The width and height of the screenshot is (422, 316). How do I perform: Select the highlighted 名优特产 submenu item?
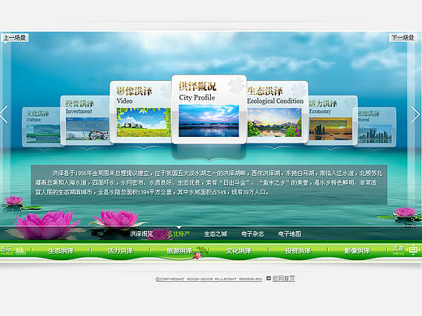(x=179, y=233)
